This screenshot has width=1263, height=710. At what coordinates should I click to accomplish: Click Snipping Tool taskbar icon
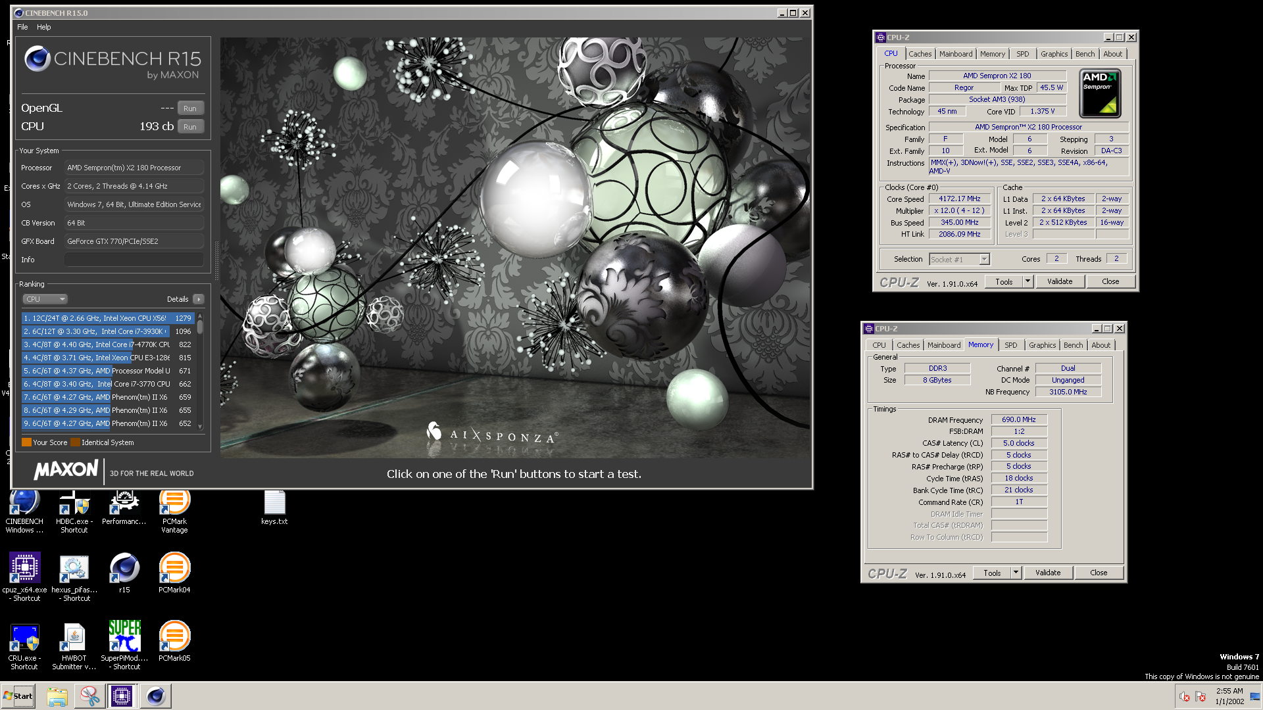click(89, 696)
